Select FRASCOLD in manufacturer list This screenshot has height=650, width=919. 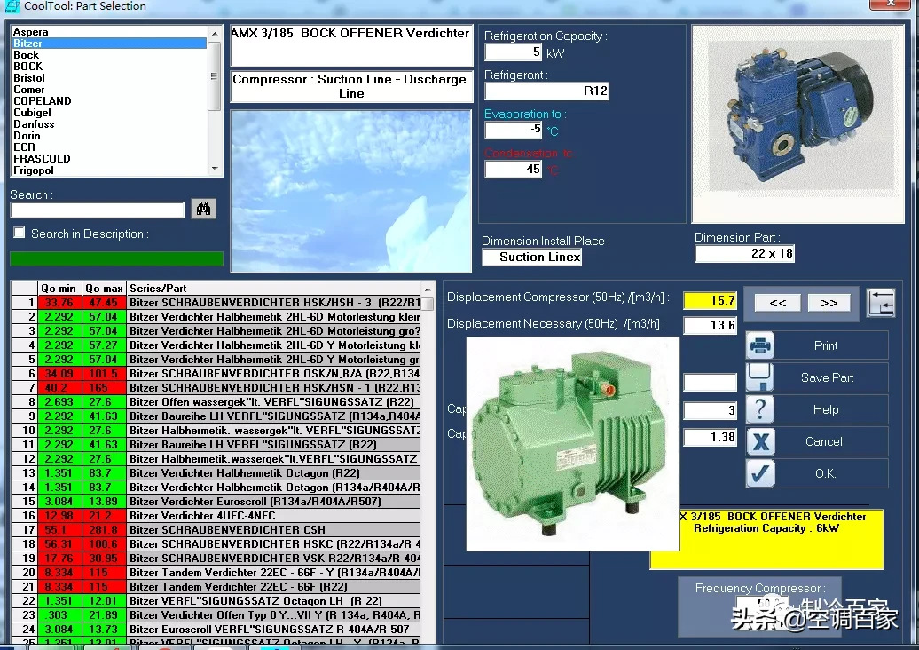108,158
